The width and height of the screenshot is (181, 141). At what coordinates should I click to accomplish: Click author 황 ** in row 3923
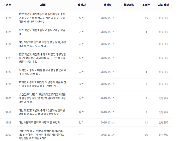pyautogui.click(x=82, y=58)
